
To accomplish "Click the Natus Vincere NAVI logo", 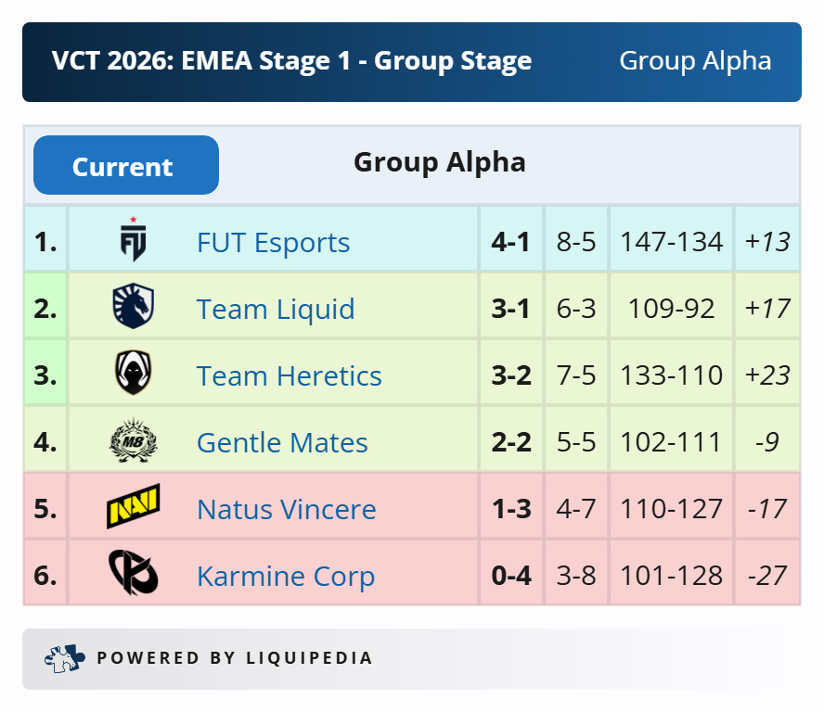I will (x=134, y=508).
